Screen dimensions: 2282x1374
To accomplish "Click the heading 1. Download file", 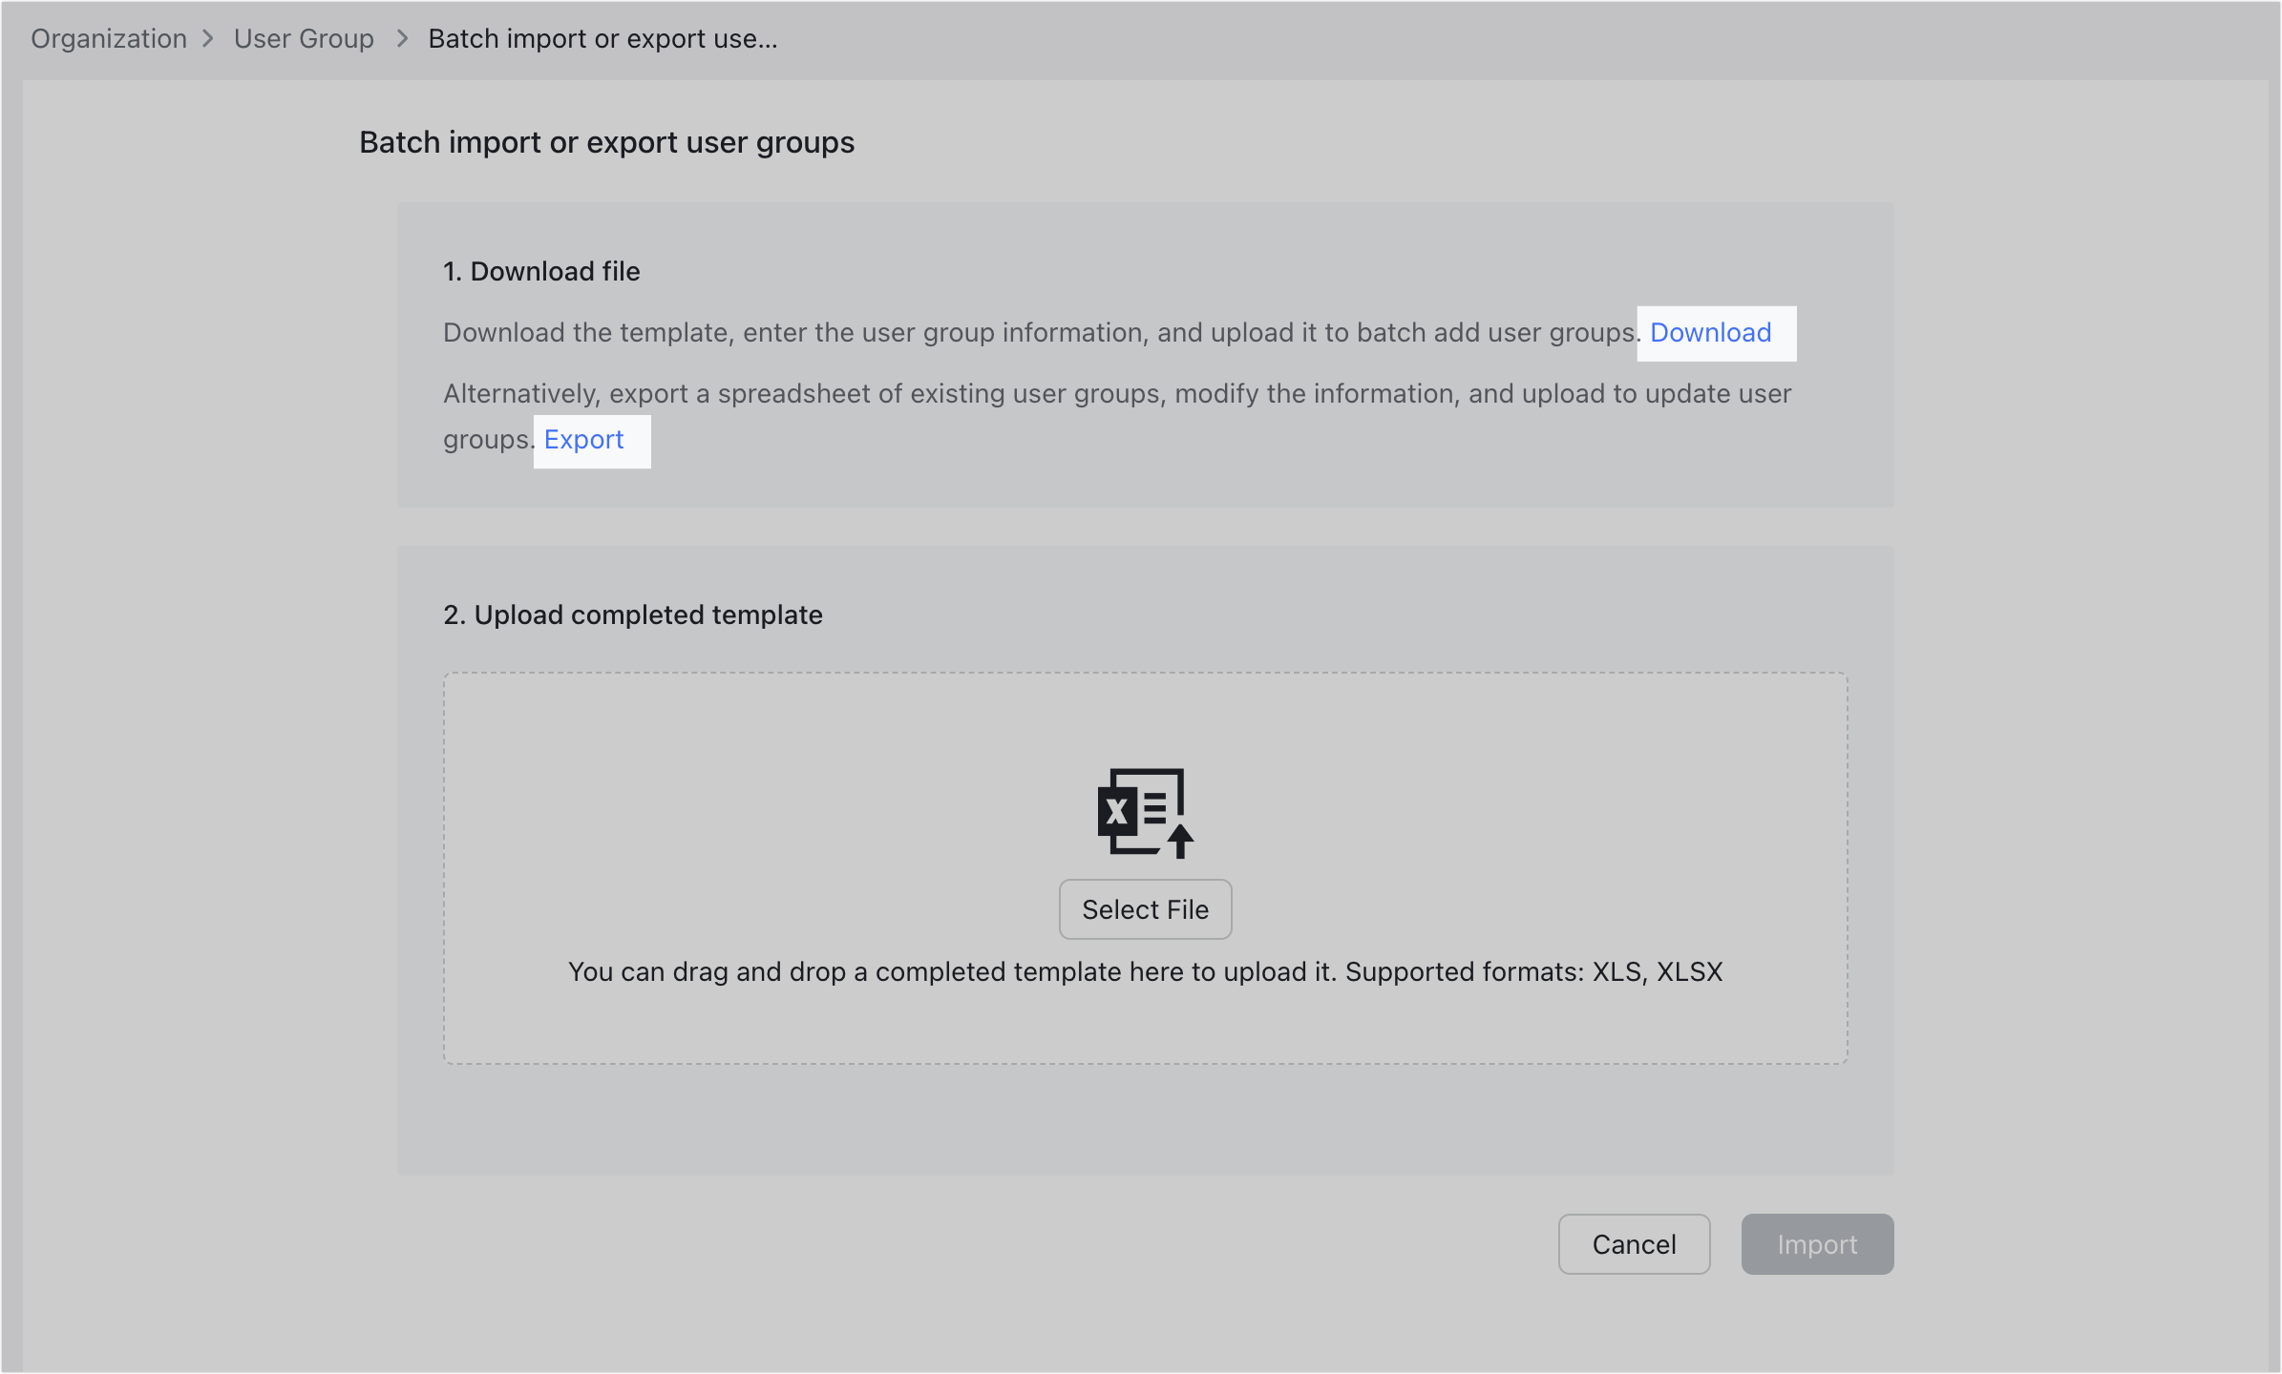I will pos(541,271).
